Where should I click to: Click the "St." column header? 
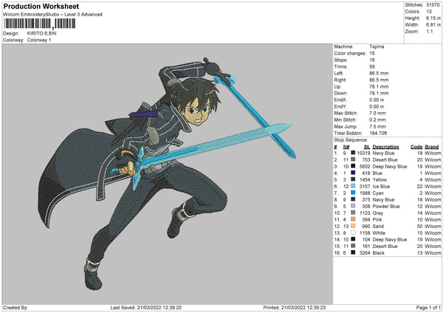pyautogui.click(x=367, y=147)
